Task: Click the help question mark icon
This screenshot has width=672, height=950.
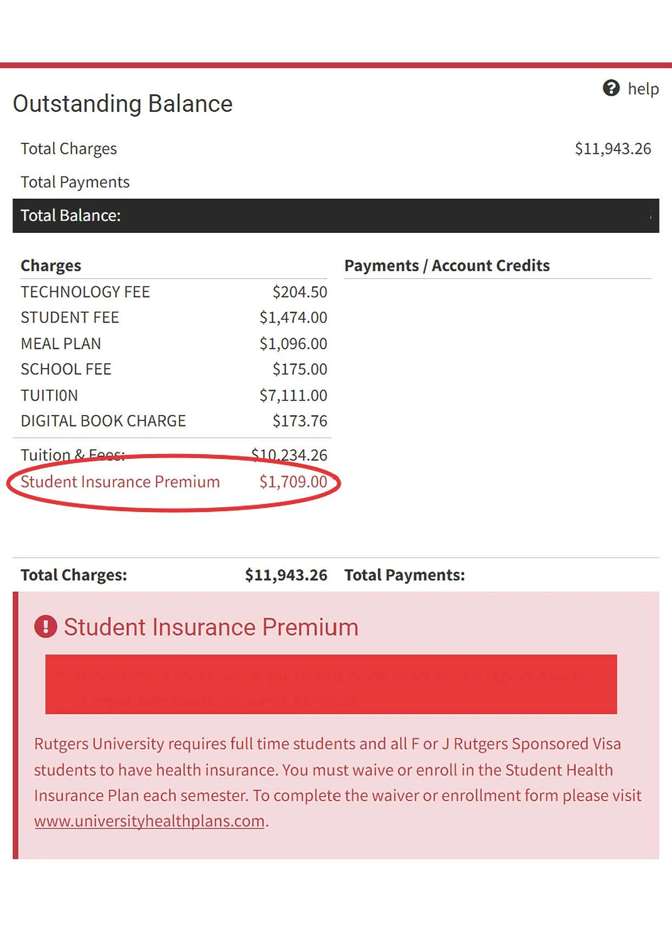Action: 612,88
